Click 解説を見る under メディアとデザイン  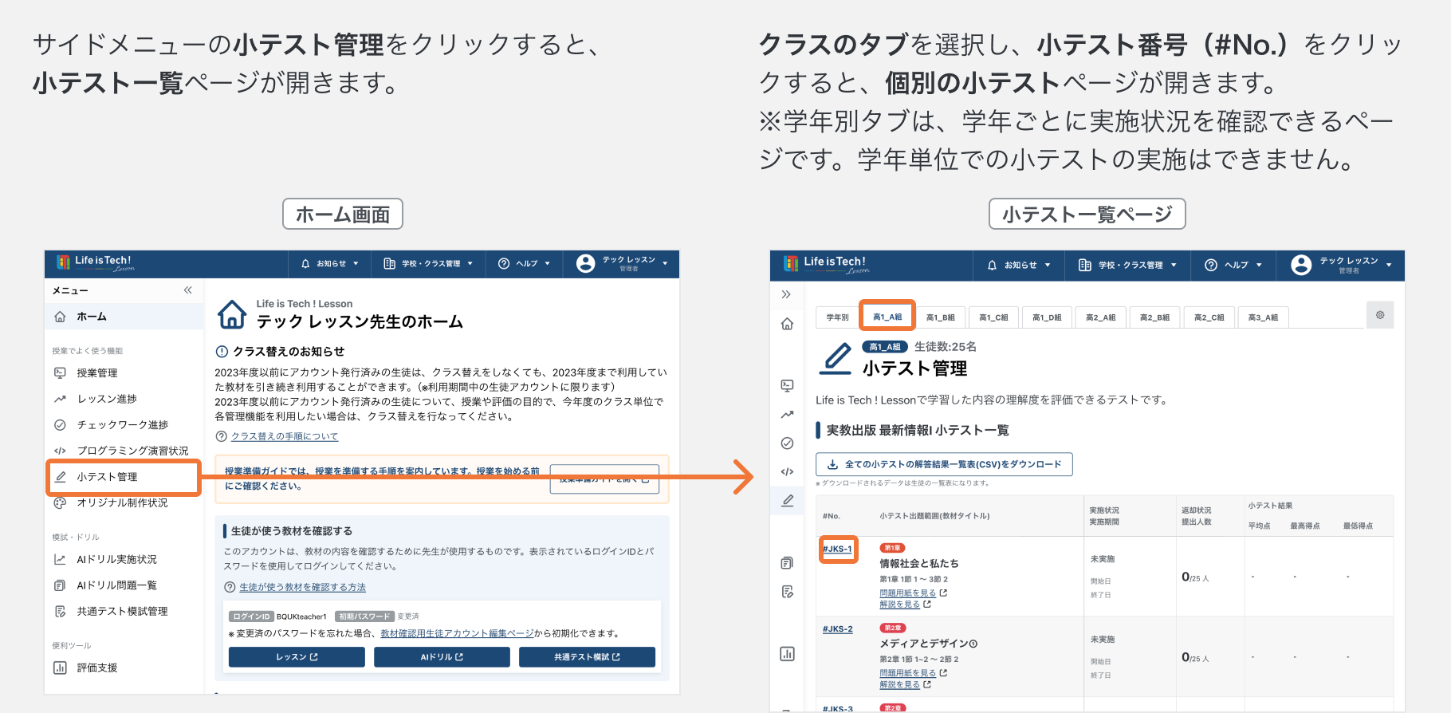[x=899, y=685]
